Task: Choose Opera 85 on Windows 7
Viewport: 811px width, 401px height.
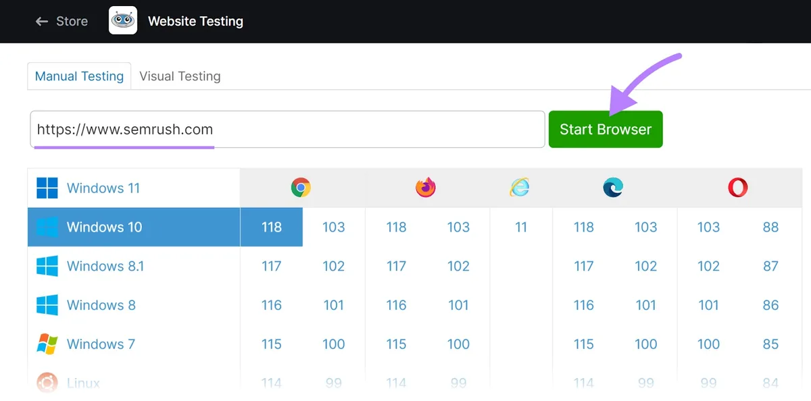Action: tap(771, 344)
